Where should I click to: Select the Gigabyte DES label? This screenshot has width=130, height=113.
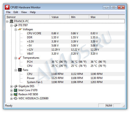(x=26, y=86)
